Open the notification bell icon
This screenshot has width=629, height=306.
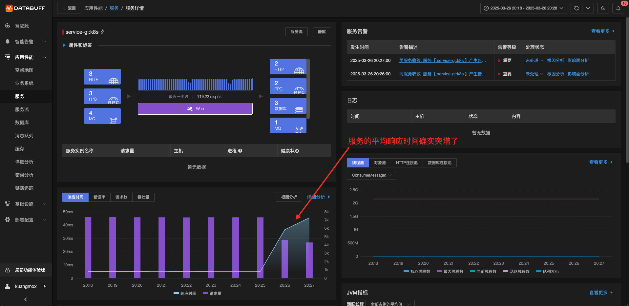click(x=618, y=8)
